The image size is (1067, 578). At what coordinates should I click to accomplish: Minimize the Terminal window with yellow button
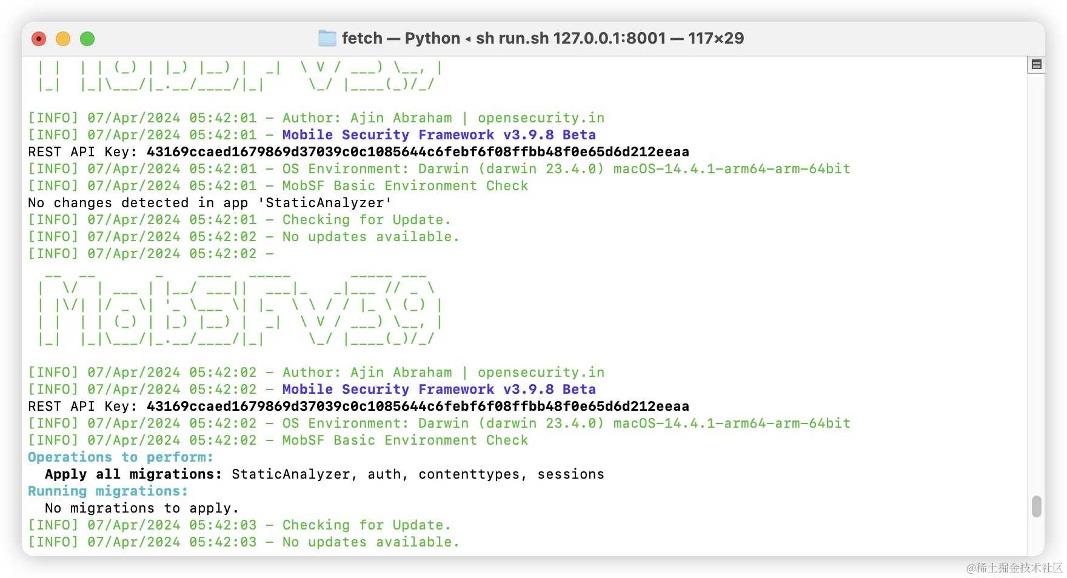(x=63, y=39)
